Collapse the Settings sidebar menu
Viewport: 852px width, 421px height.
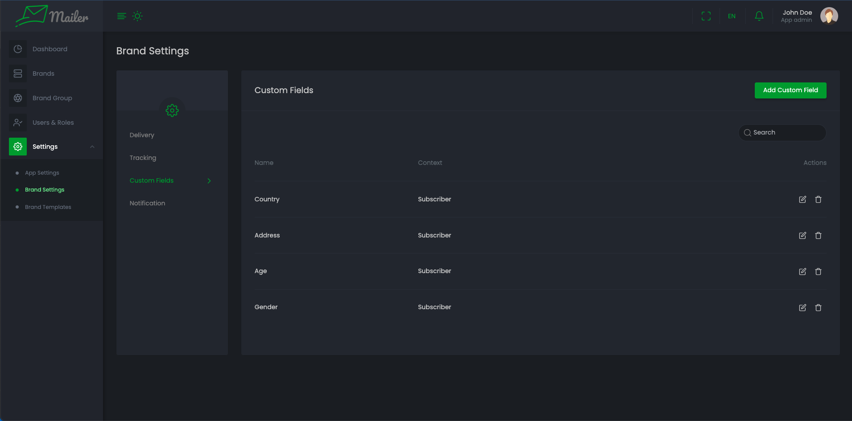point(92,147)
